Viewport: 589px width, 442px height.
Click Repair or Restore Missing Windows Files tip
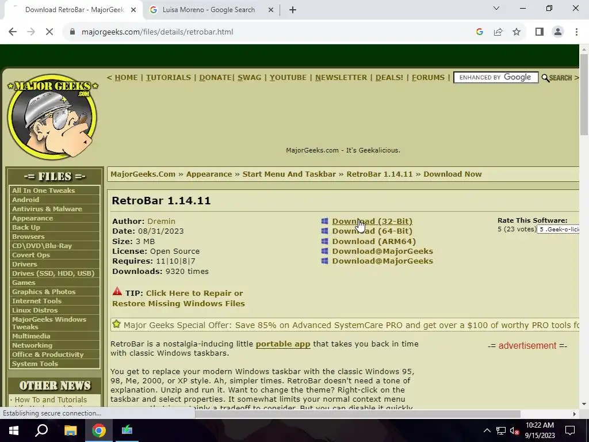[x=178, y=298]
